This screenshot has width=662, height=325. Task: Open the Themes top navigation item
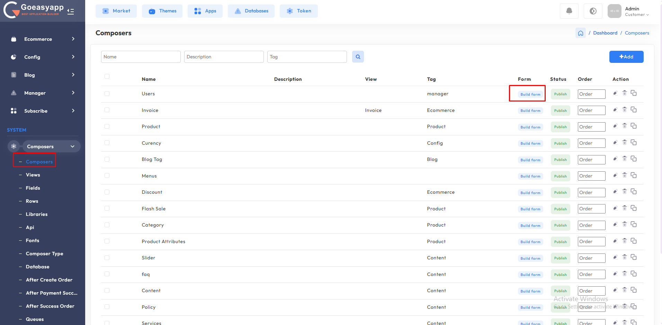point(162,11)
